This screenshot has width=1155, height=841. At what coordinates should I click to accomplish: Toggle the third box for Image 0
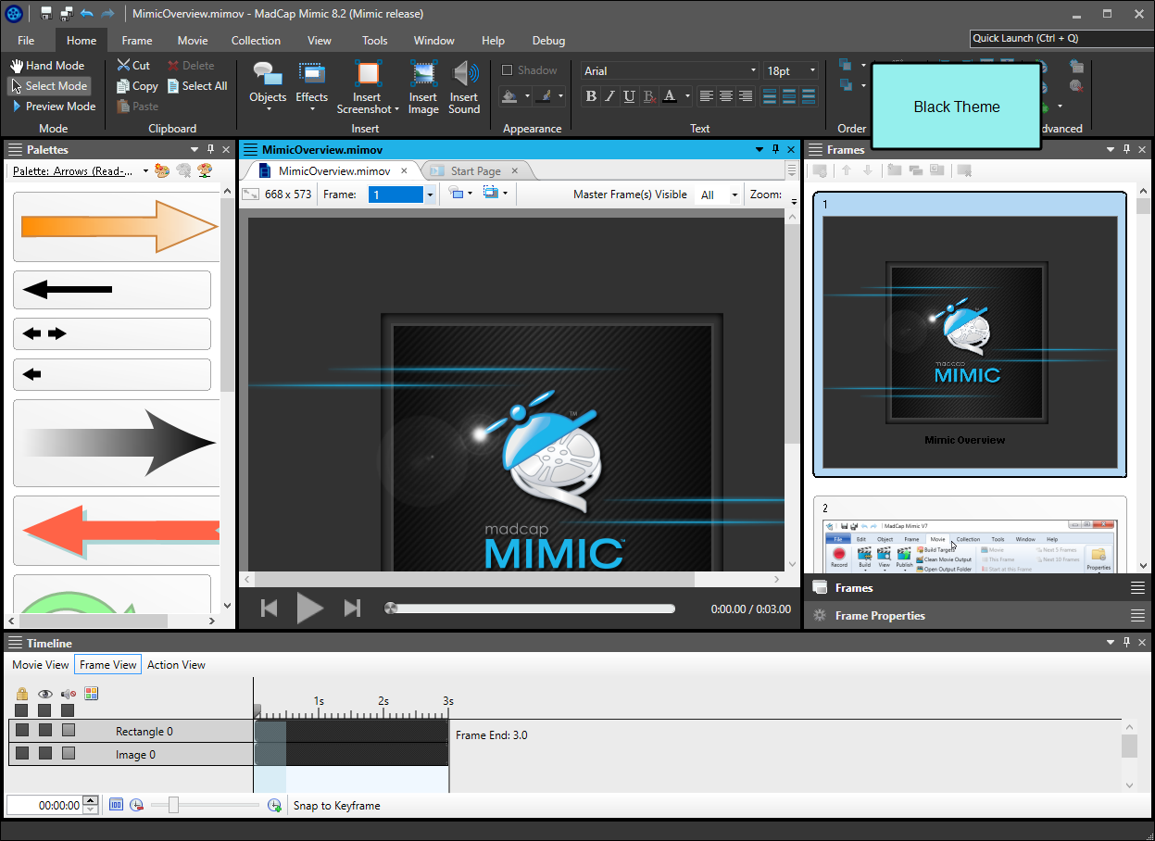click(69, 754)
